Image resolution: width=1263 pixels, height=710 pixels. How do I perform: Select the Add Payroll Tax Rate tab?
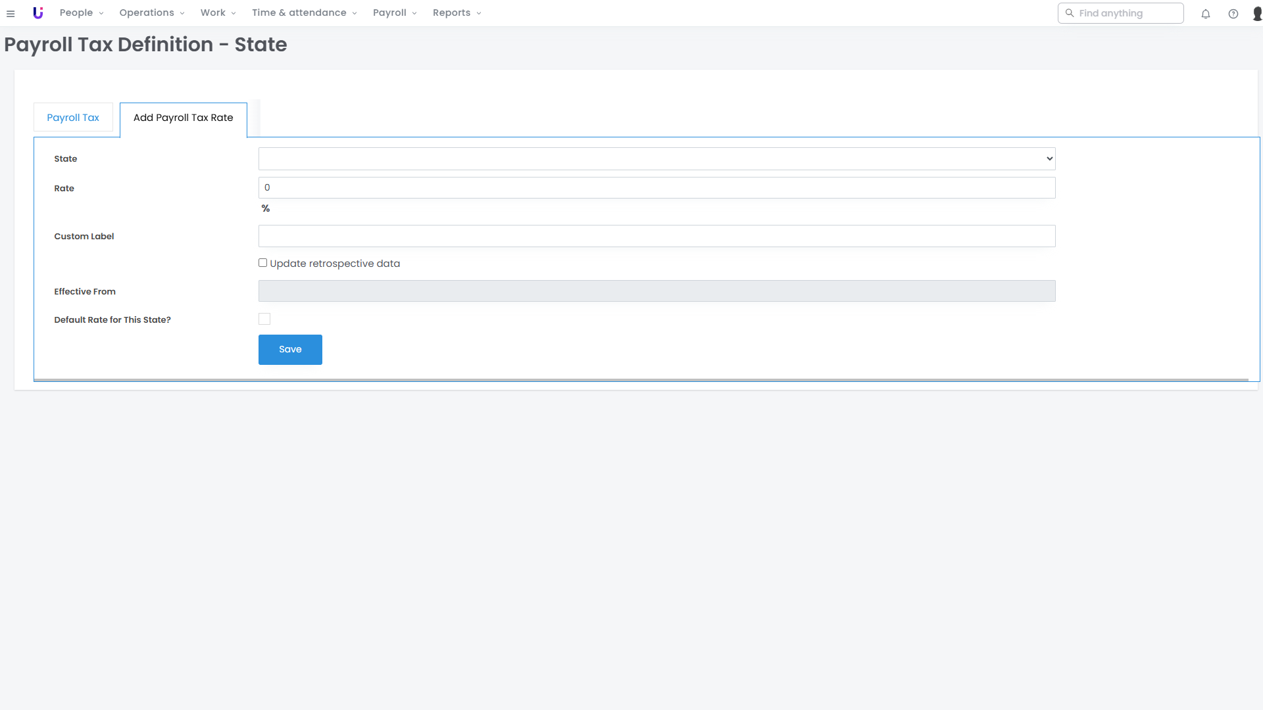(183, 118)
